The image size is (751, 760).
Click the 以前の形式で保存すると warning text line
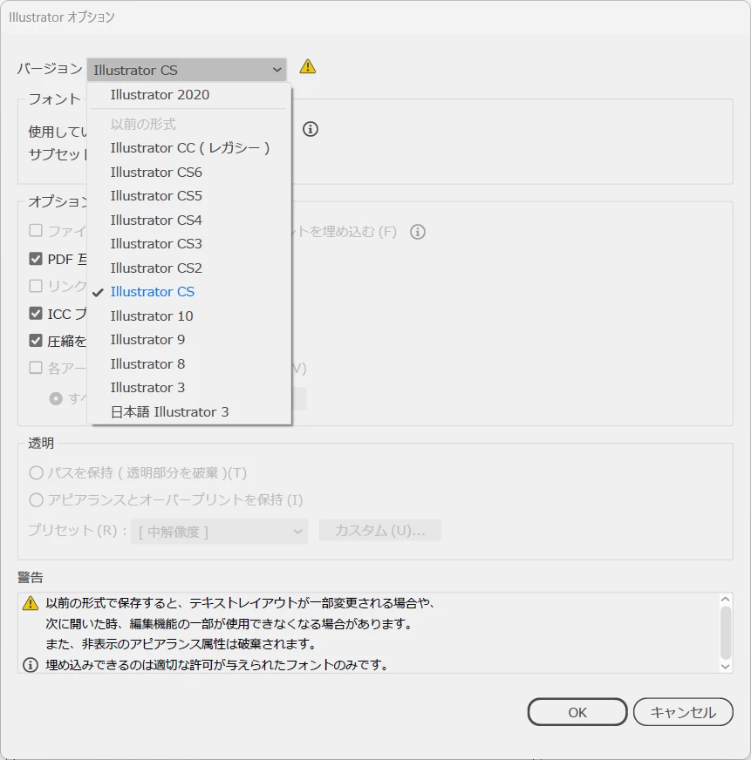[240, 603]
